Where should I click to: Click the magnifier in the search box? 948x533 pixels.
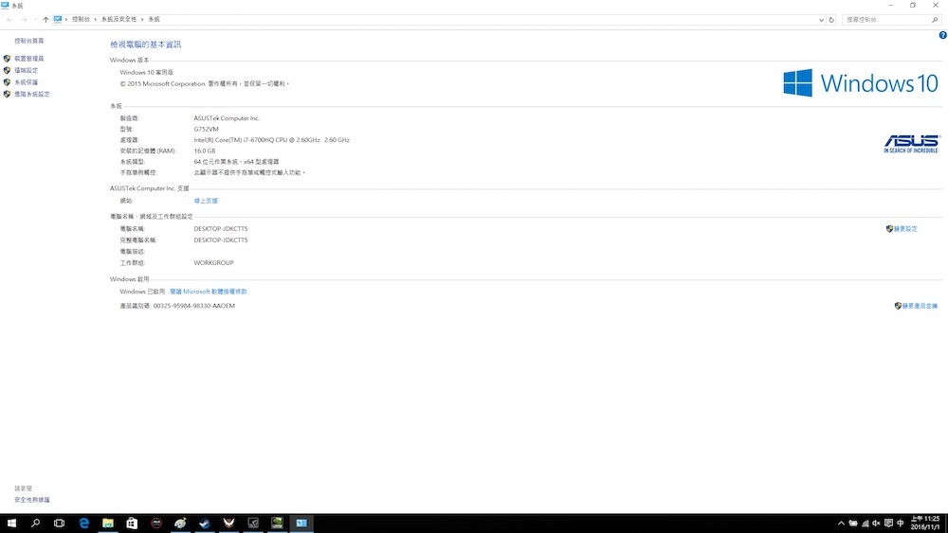(x=935, y=20)
